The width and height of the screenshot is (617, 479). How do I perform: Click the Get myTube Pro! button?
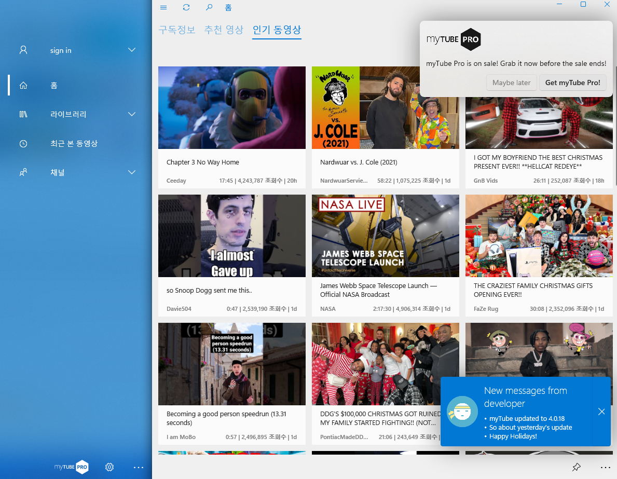click(x=572, y=83)
